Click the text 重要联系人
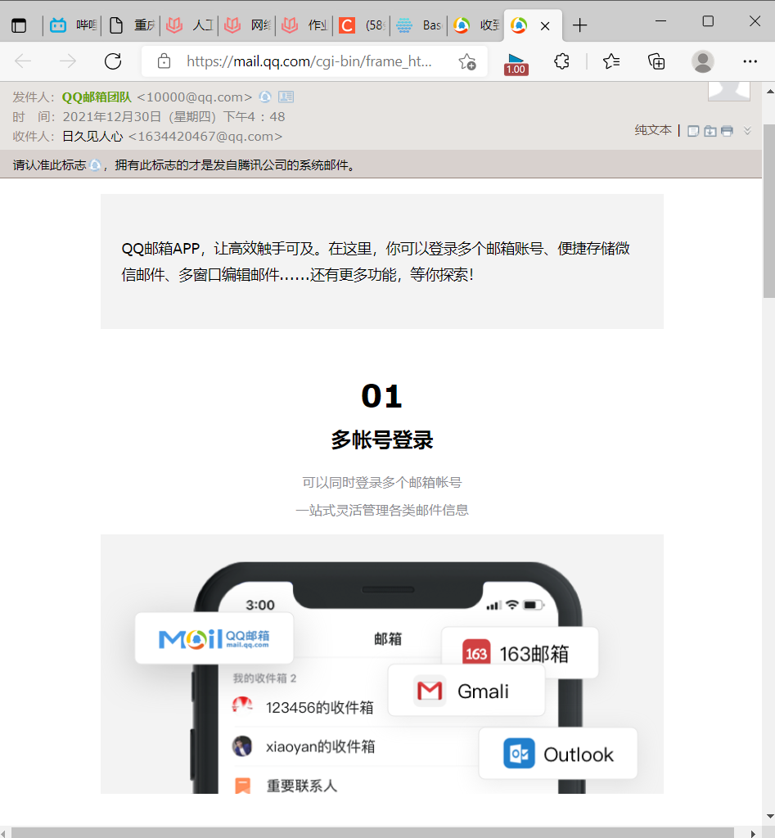This screenshot has height=838, width=775. 302,786
